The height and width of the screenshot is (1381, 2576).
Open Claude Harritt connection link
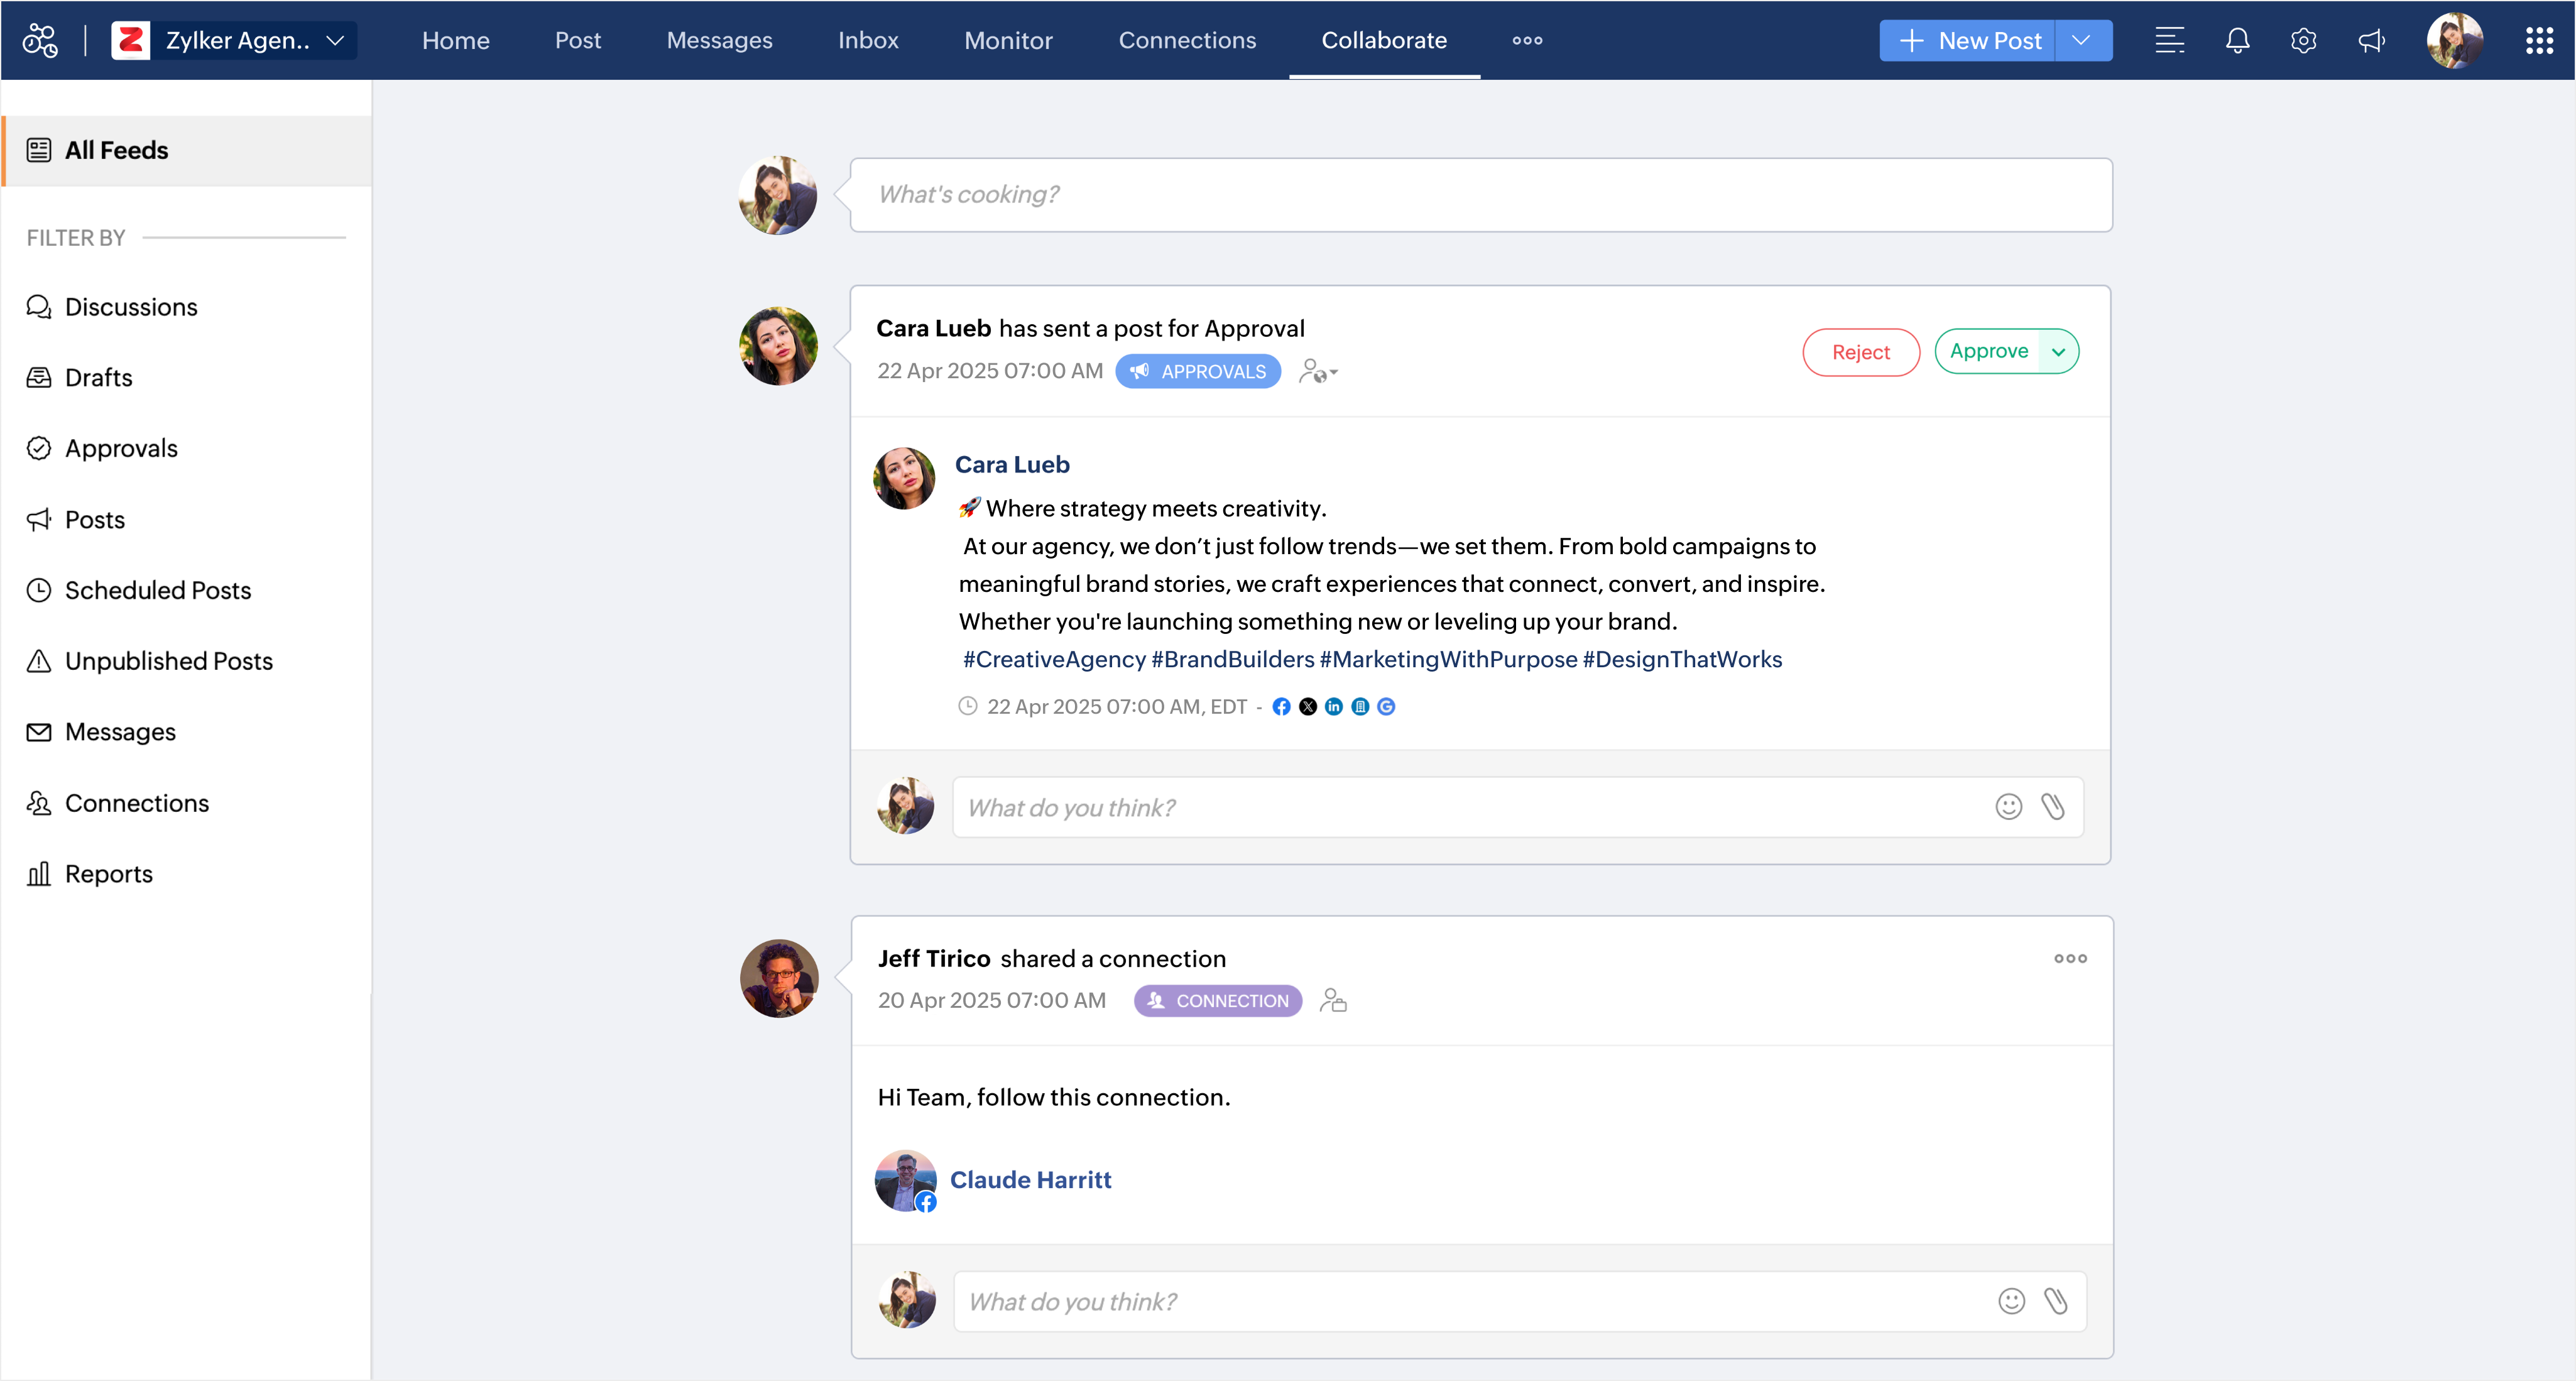click(x=1030, y=1180)
